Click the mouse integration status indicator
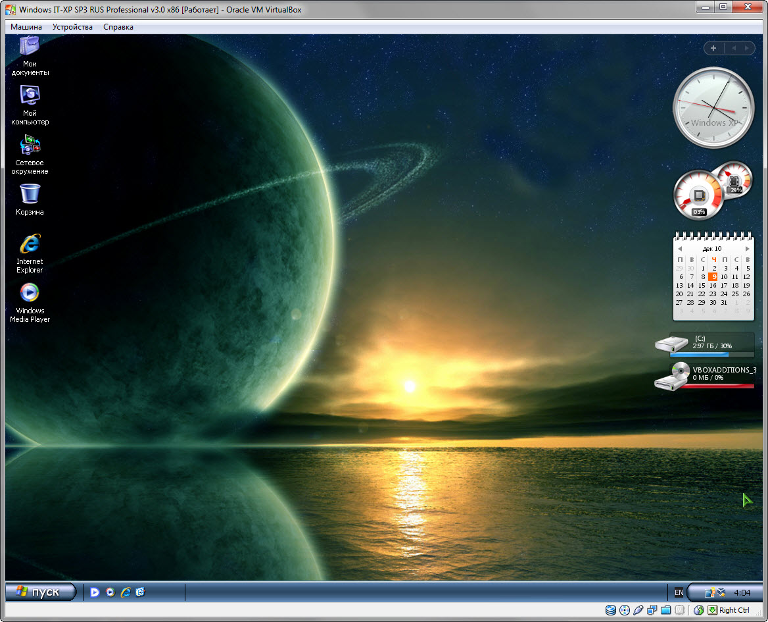 point(699,610)
